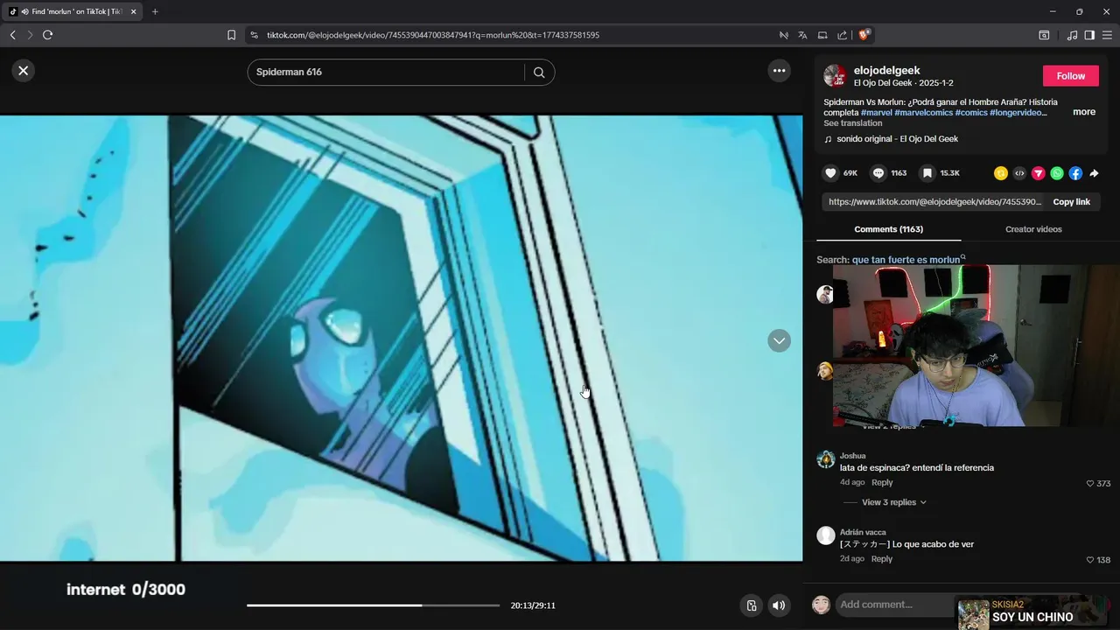Image resolution: width=1120 pixels, height=630 pixels.
Task: Copy the video link
Action: click(x=1071, y=202)
